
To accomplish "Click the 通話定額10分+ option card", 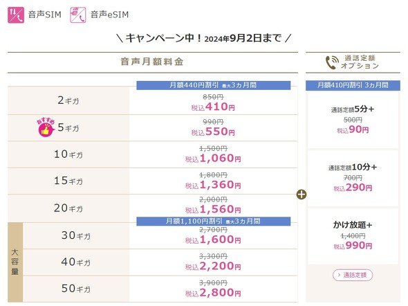I will 353,179.
